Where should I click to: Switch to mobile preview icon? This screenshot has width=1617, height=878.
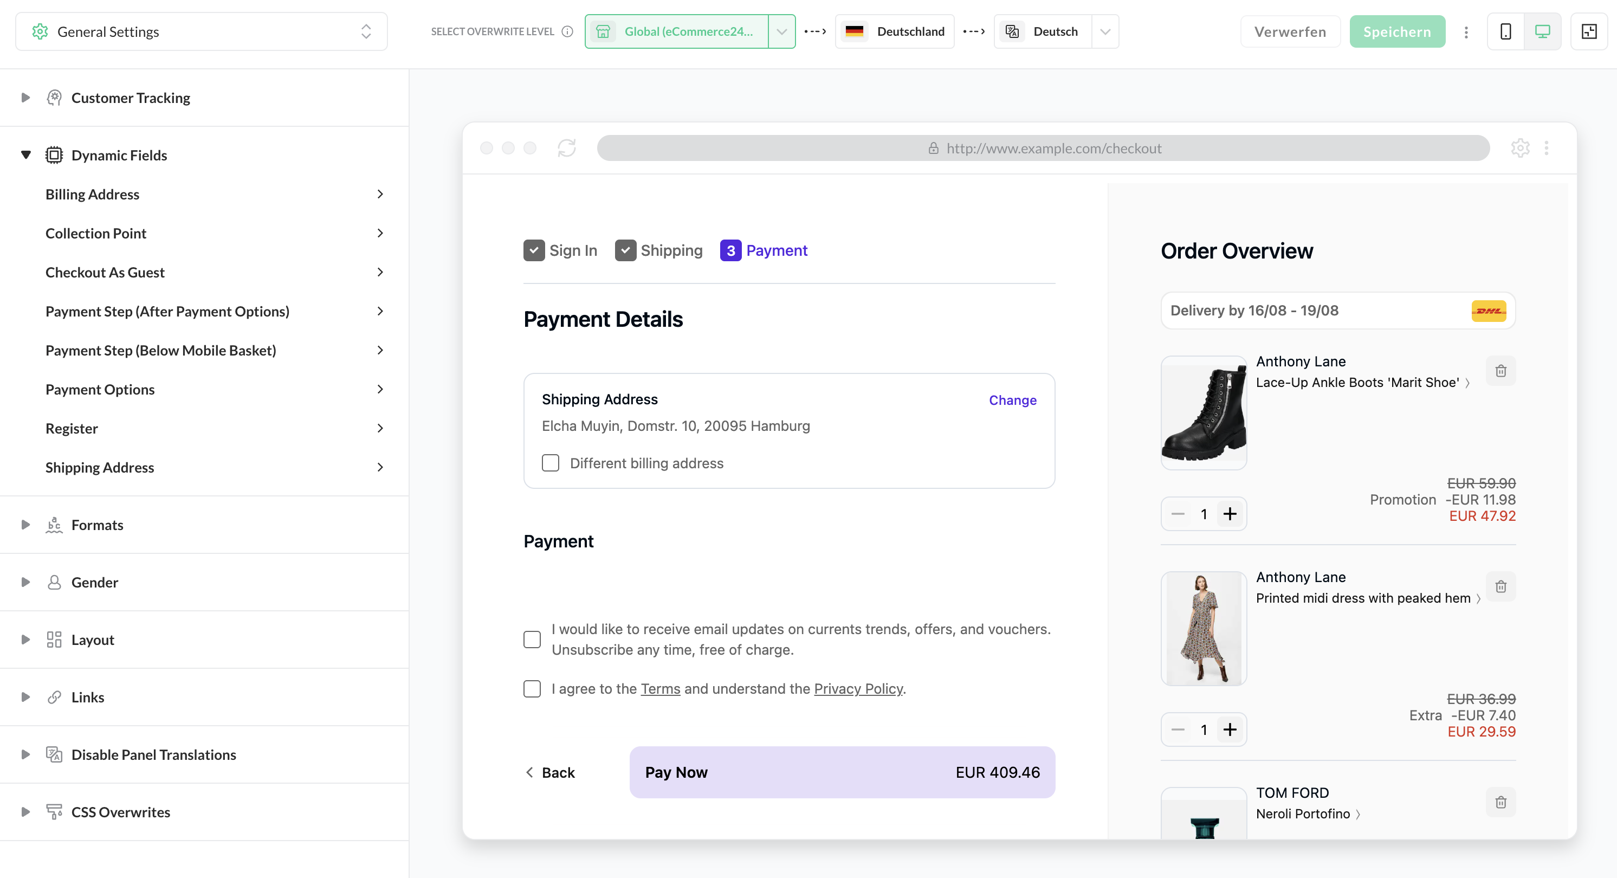pos(1505,31)
